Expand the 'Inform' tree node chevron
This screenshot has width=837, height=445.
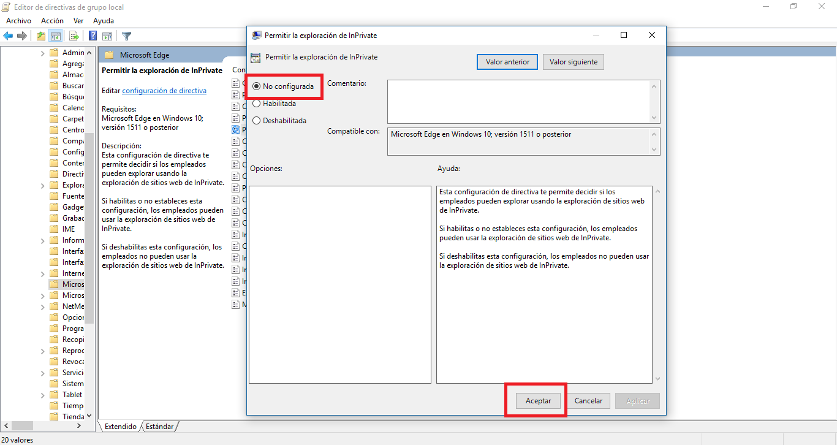pyautogui.click(x=42, y=241)
